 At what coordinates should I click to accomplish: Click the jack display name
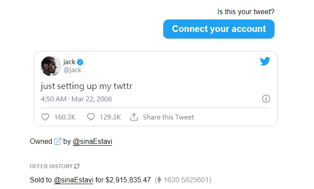point(69,62)
